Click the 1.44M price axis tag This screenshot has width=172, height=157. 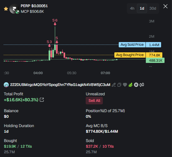coord(154,45)
